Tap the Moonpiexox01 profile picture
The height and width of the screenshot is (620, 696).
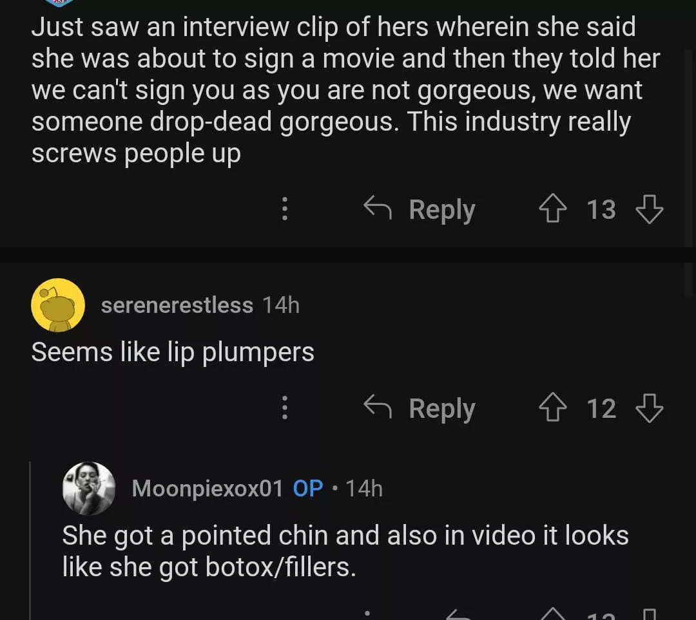click(x=89, y=488)
